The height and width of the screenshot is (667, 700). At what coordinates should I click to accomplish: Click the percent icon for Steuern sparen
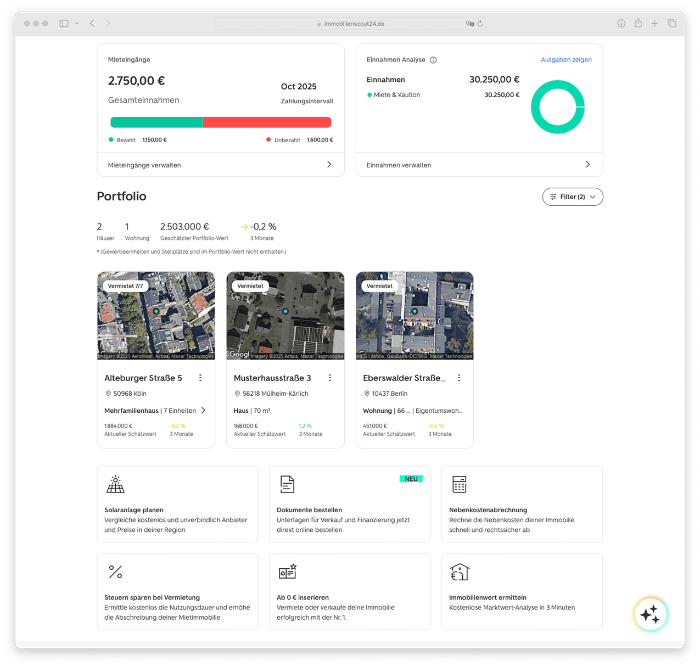(115, 571)
